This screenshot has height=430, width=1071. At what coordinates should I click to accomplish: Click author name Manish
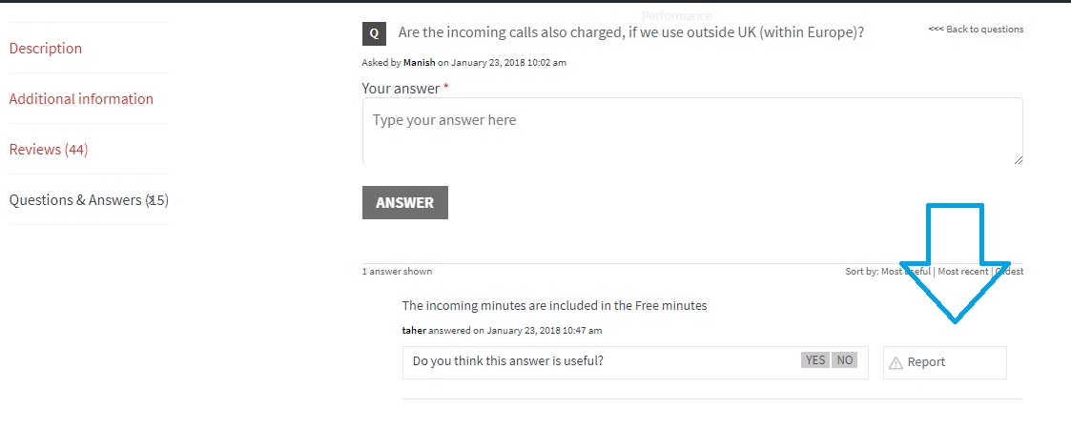420,63
